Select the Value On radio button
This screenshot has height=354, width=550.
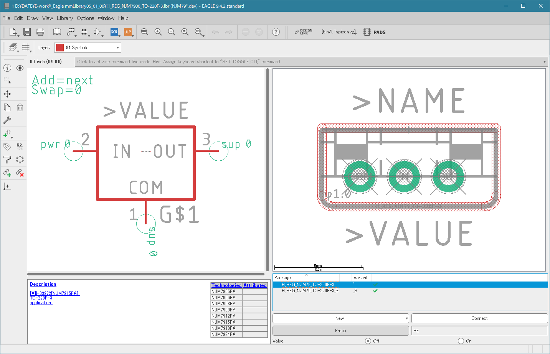click(461, 341)
